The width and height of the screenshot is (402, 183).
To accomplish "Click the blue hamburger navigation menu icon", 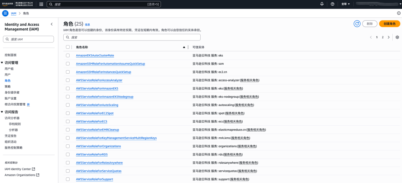I will click(x=5, y=13).
